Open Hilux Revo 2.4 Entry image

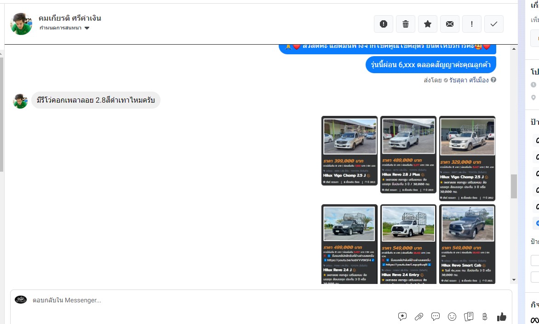(x=408, y=244)
